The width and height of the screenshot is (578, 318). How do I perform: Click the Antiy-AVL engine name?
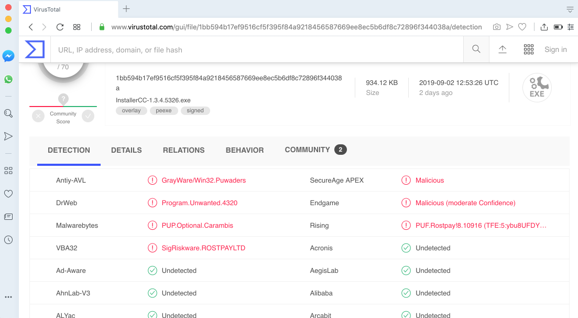tap(71, 180)
